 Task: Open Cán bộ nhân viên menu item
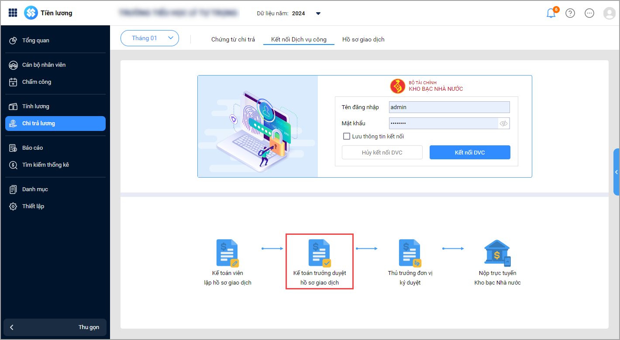click(x=55, y=65)
